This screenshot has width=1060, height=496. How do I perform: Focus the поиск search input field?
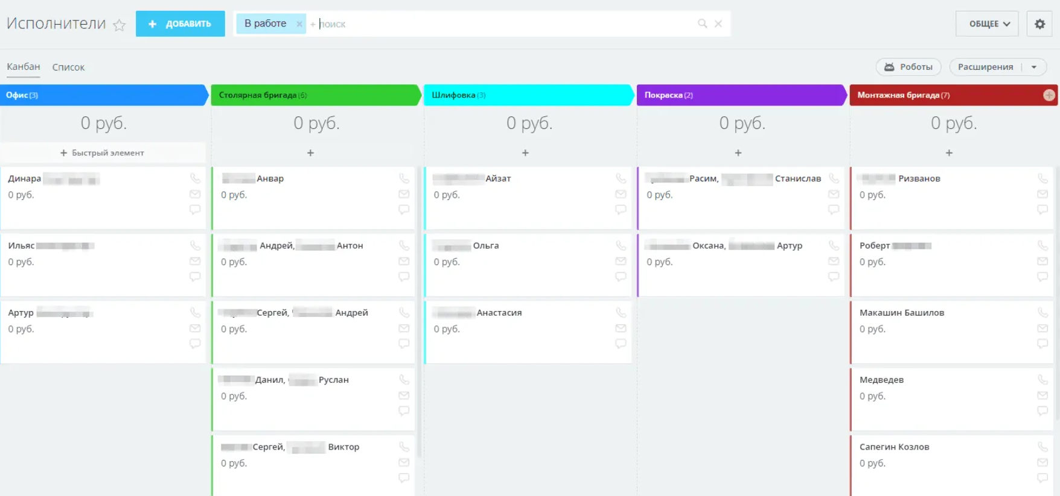tap(501, 24)
